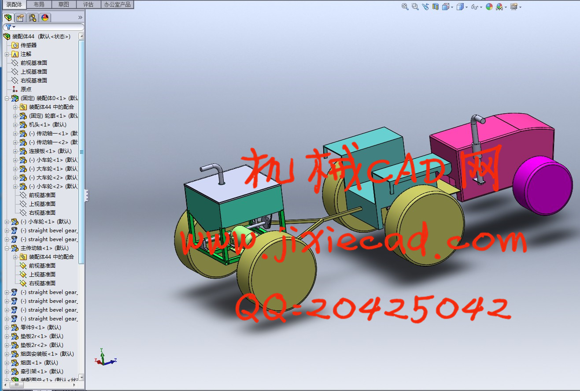This screenshot has width=580, height=391.
Task: Switch to the ConfigurationManager tab icon
Action: click(x=32, y=18)
